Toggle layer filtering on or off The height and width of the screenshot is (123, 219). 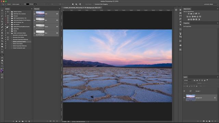coord(207,80)
